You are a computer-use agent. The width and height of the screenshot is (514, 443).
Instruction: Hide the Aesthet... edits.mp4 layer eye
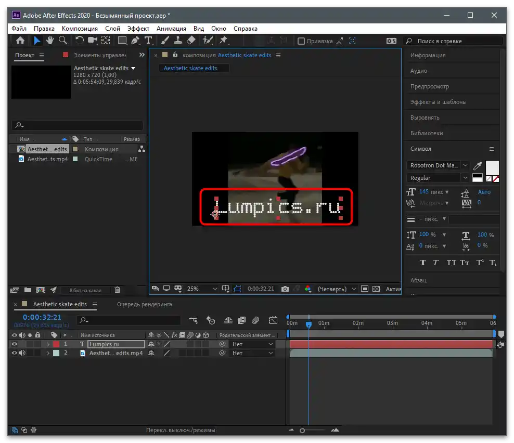point(15,353)
